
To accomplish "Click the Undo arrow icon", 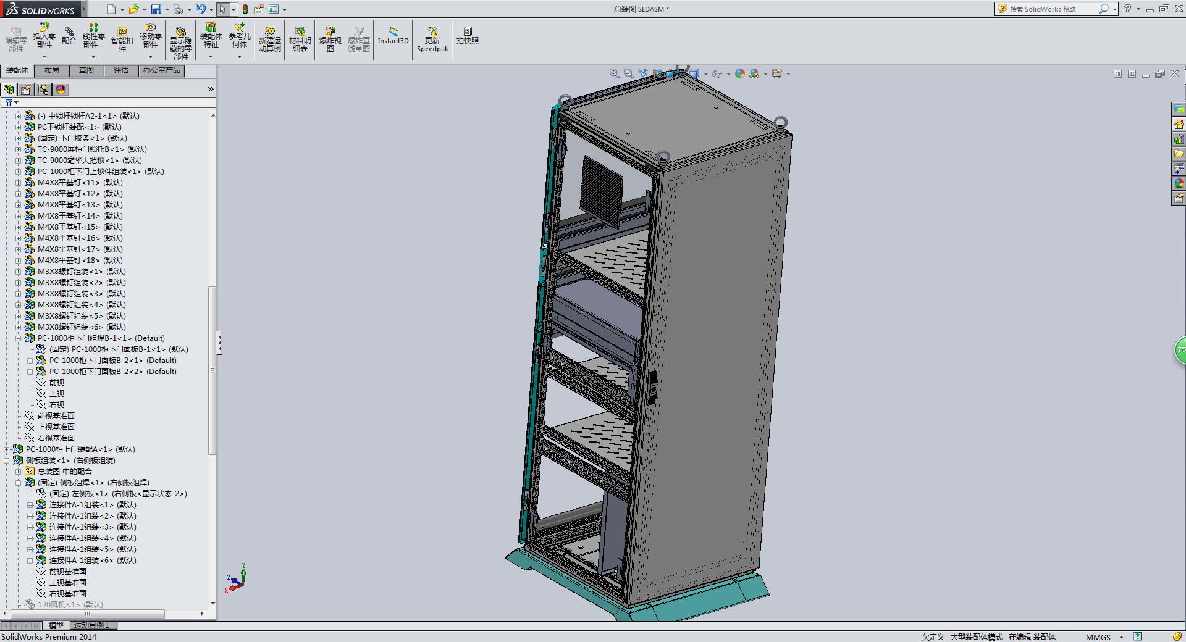I will [x=200, y=9].
